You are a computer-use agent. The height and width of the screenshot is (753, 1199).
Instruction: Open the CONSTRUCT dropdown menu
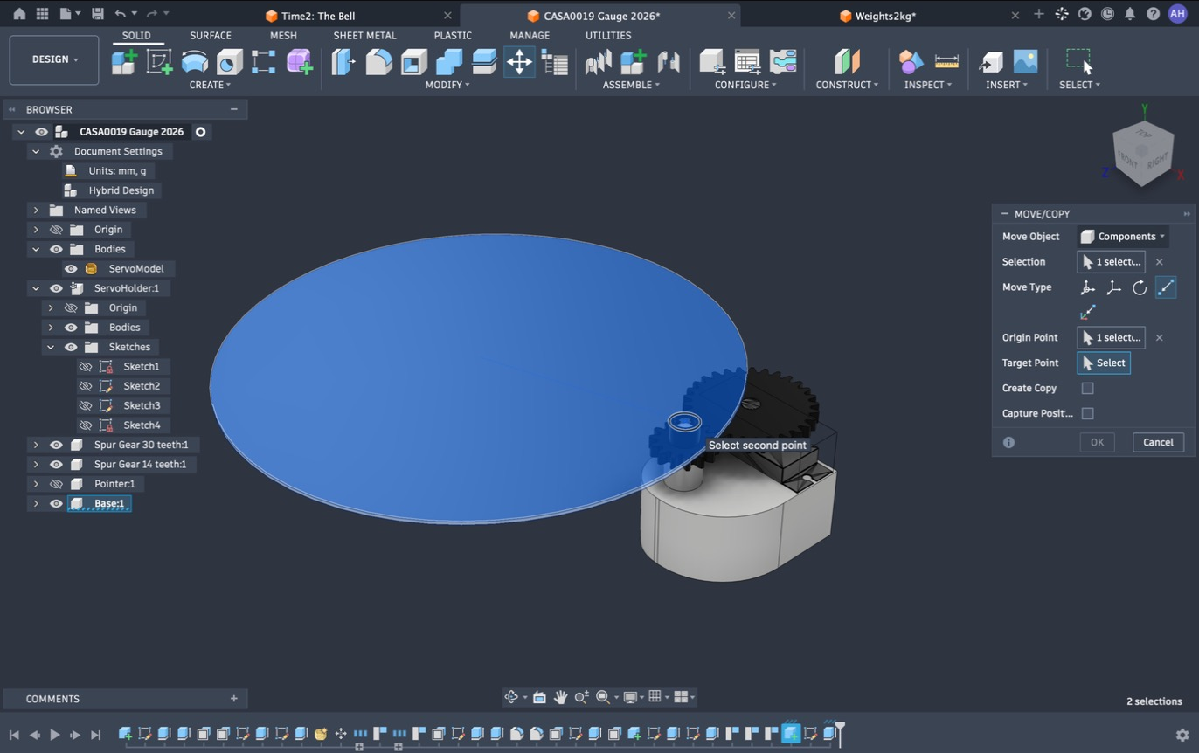pyautogui.click(x=847, y=85)
